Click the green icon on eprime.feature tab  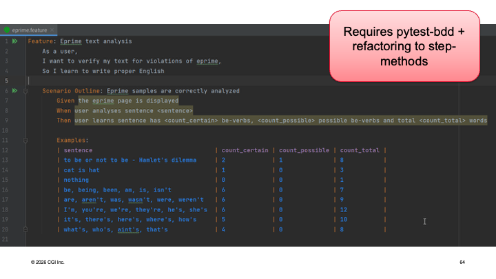[7, 30]
